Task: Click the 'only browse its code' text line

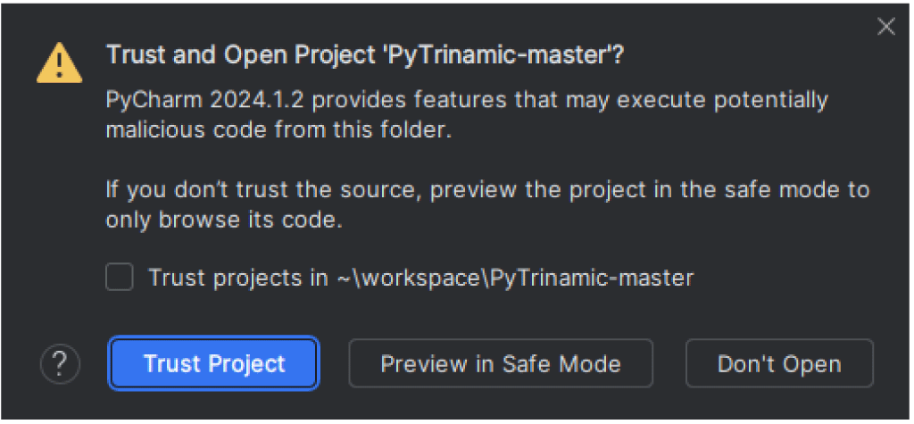Action: click(x=224, y=220)
